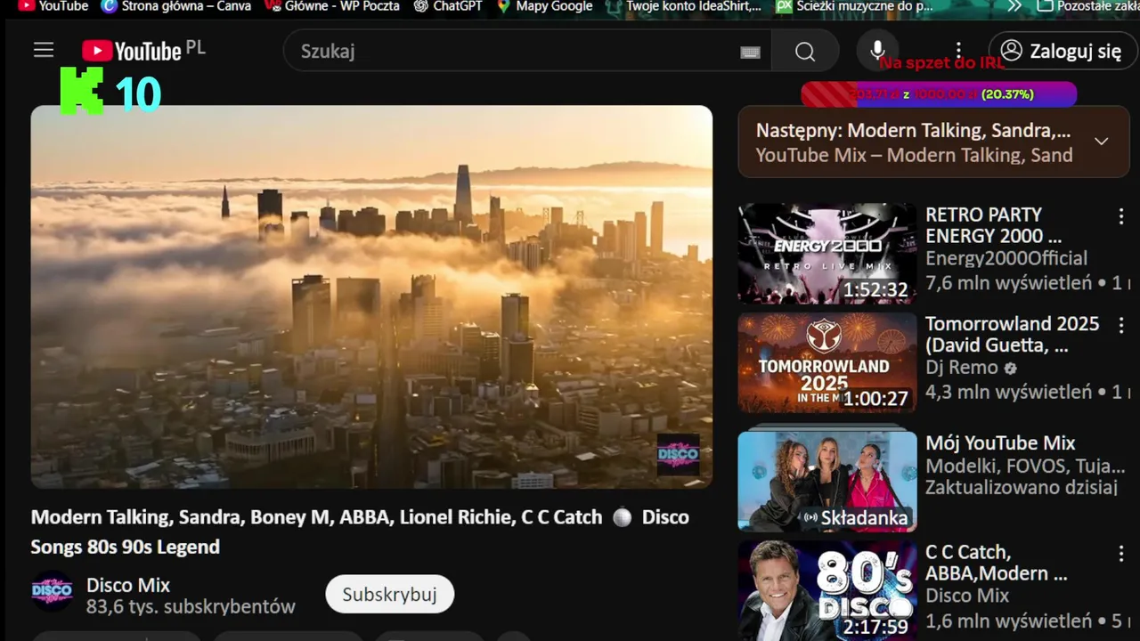This screenshot has width=1140, height=641.
Task: Click the magnifier search button
Action: 805,52
